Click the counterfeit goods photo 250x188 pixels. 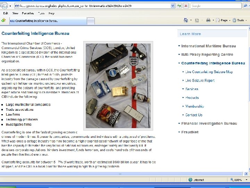118,86
